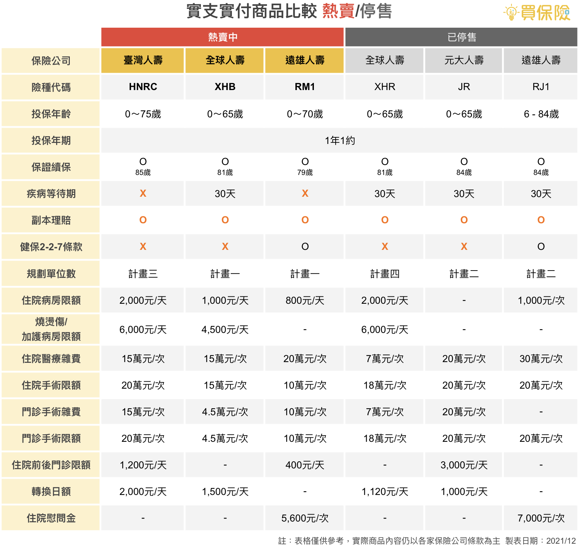Click the 買保險 lightbulb logo
This screenshot has height=547, width=579.
pyautogui.click(x=537, y=13)
